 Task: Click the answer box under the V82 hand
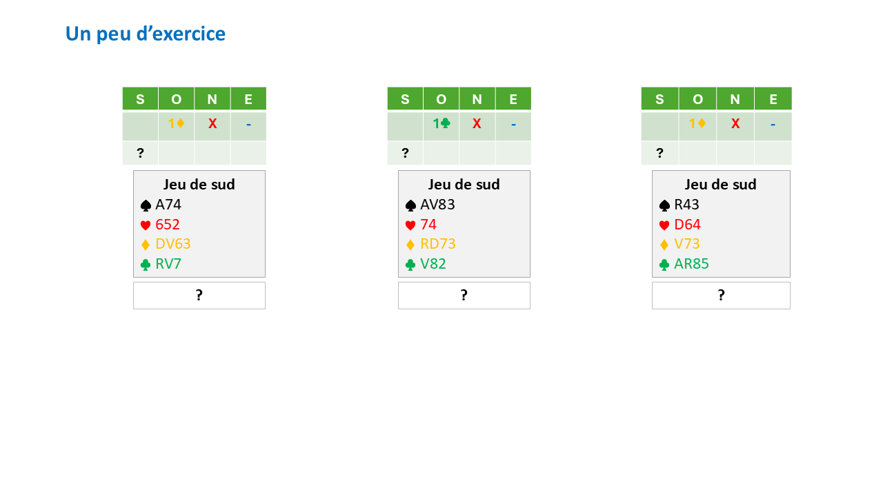pyautogui.click(x=464, y=295)
